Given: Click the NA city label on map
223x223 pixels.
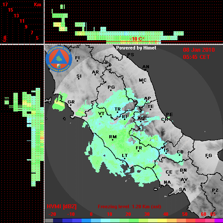Looking at the screenshot, I should (x=167, y=182).
